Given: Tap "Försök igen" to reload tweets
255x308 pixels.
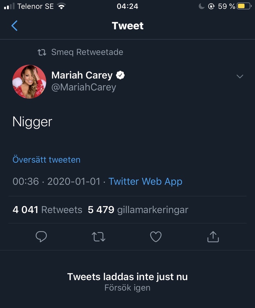Looking at the screenshot, I should 127,288.
